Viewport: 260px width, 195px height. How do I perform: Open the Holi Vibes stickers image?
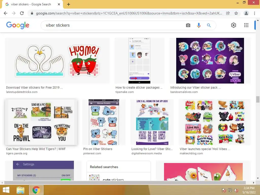(215, 122)
